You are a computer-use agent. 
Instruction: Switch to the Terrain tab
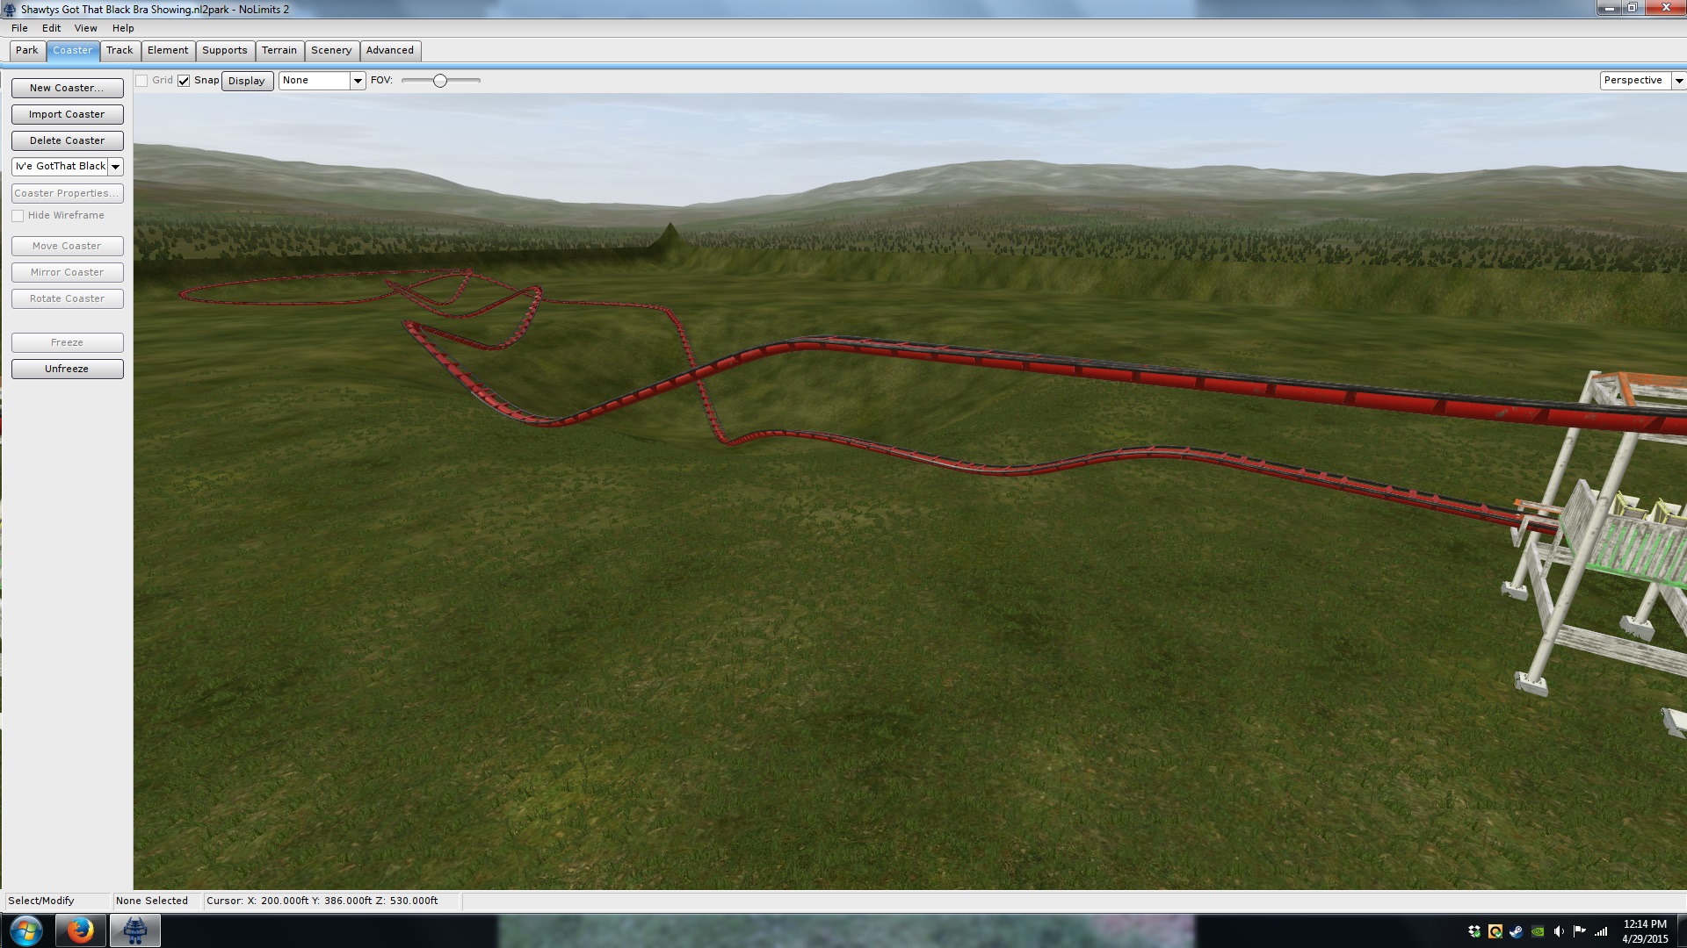point(279,51)
